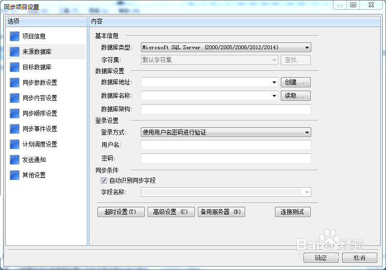Open 同步顺序设置 page
Viewport: 386px width, 270px height.
click(46, 113)
